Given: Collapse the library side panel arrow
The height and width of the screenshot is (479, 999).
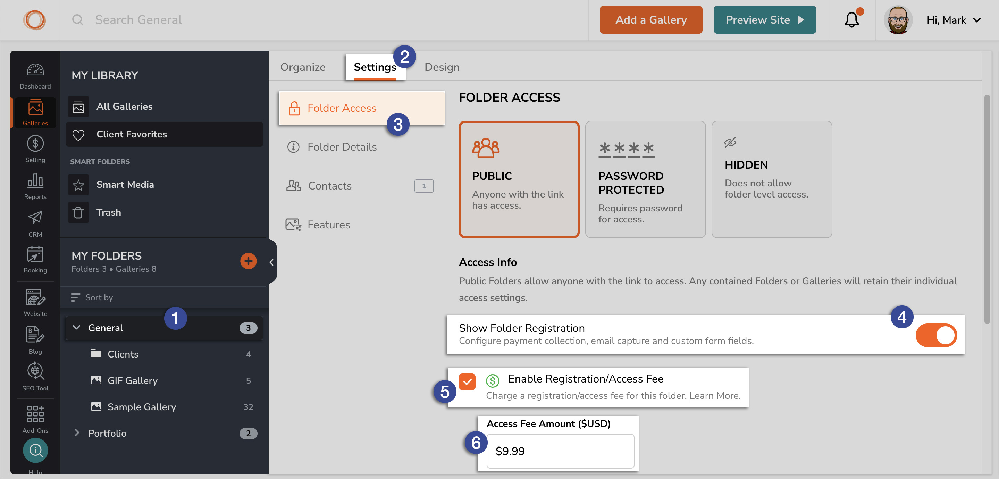Looking at the screenshot, I should [271, 262].
